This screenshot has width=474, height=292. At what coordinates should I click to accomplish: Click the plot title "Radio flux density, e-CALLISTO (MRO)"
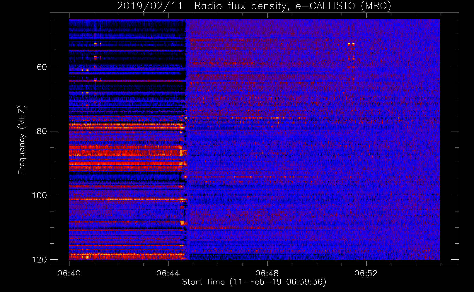(x=293, y=6)
